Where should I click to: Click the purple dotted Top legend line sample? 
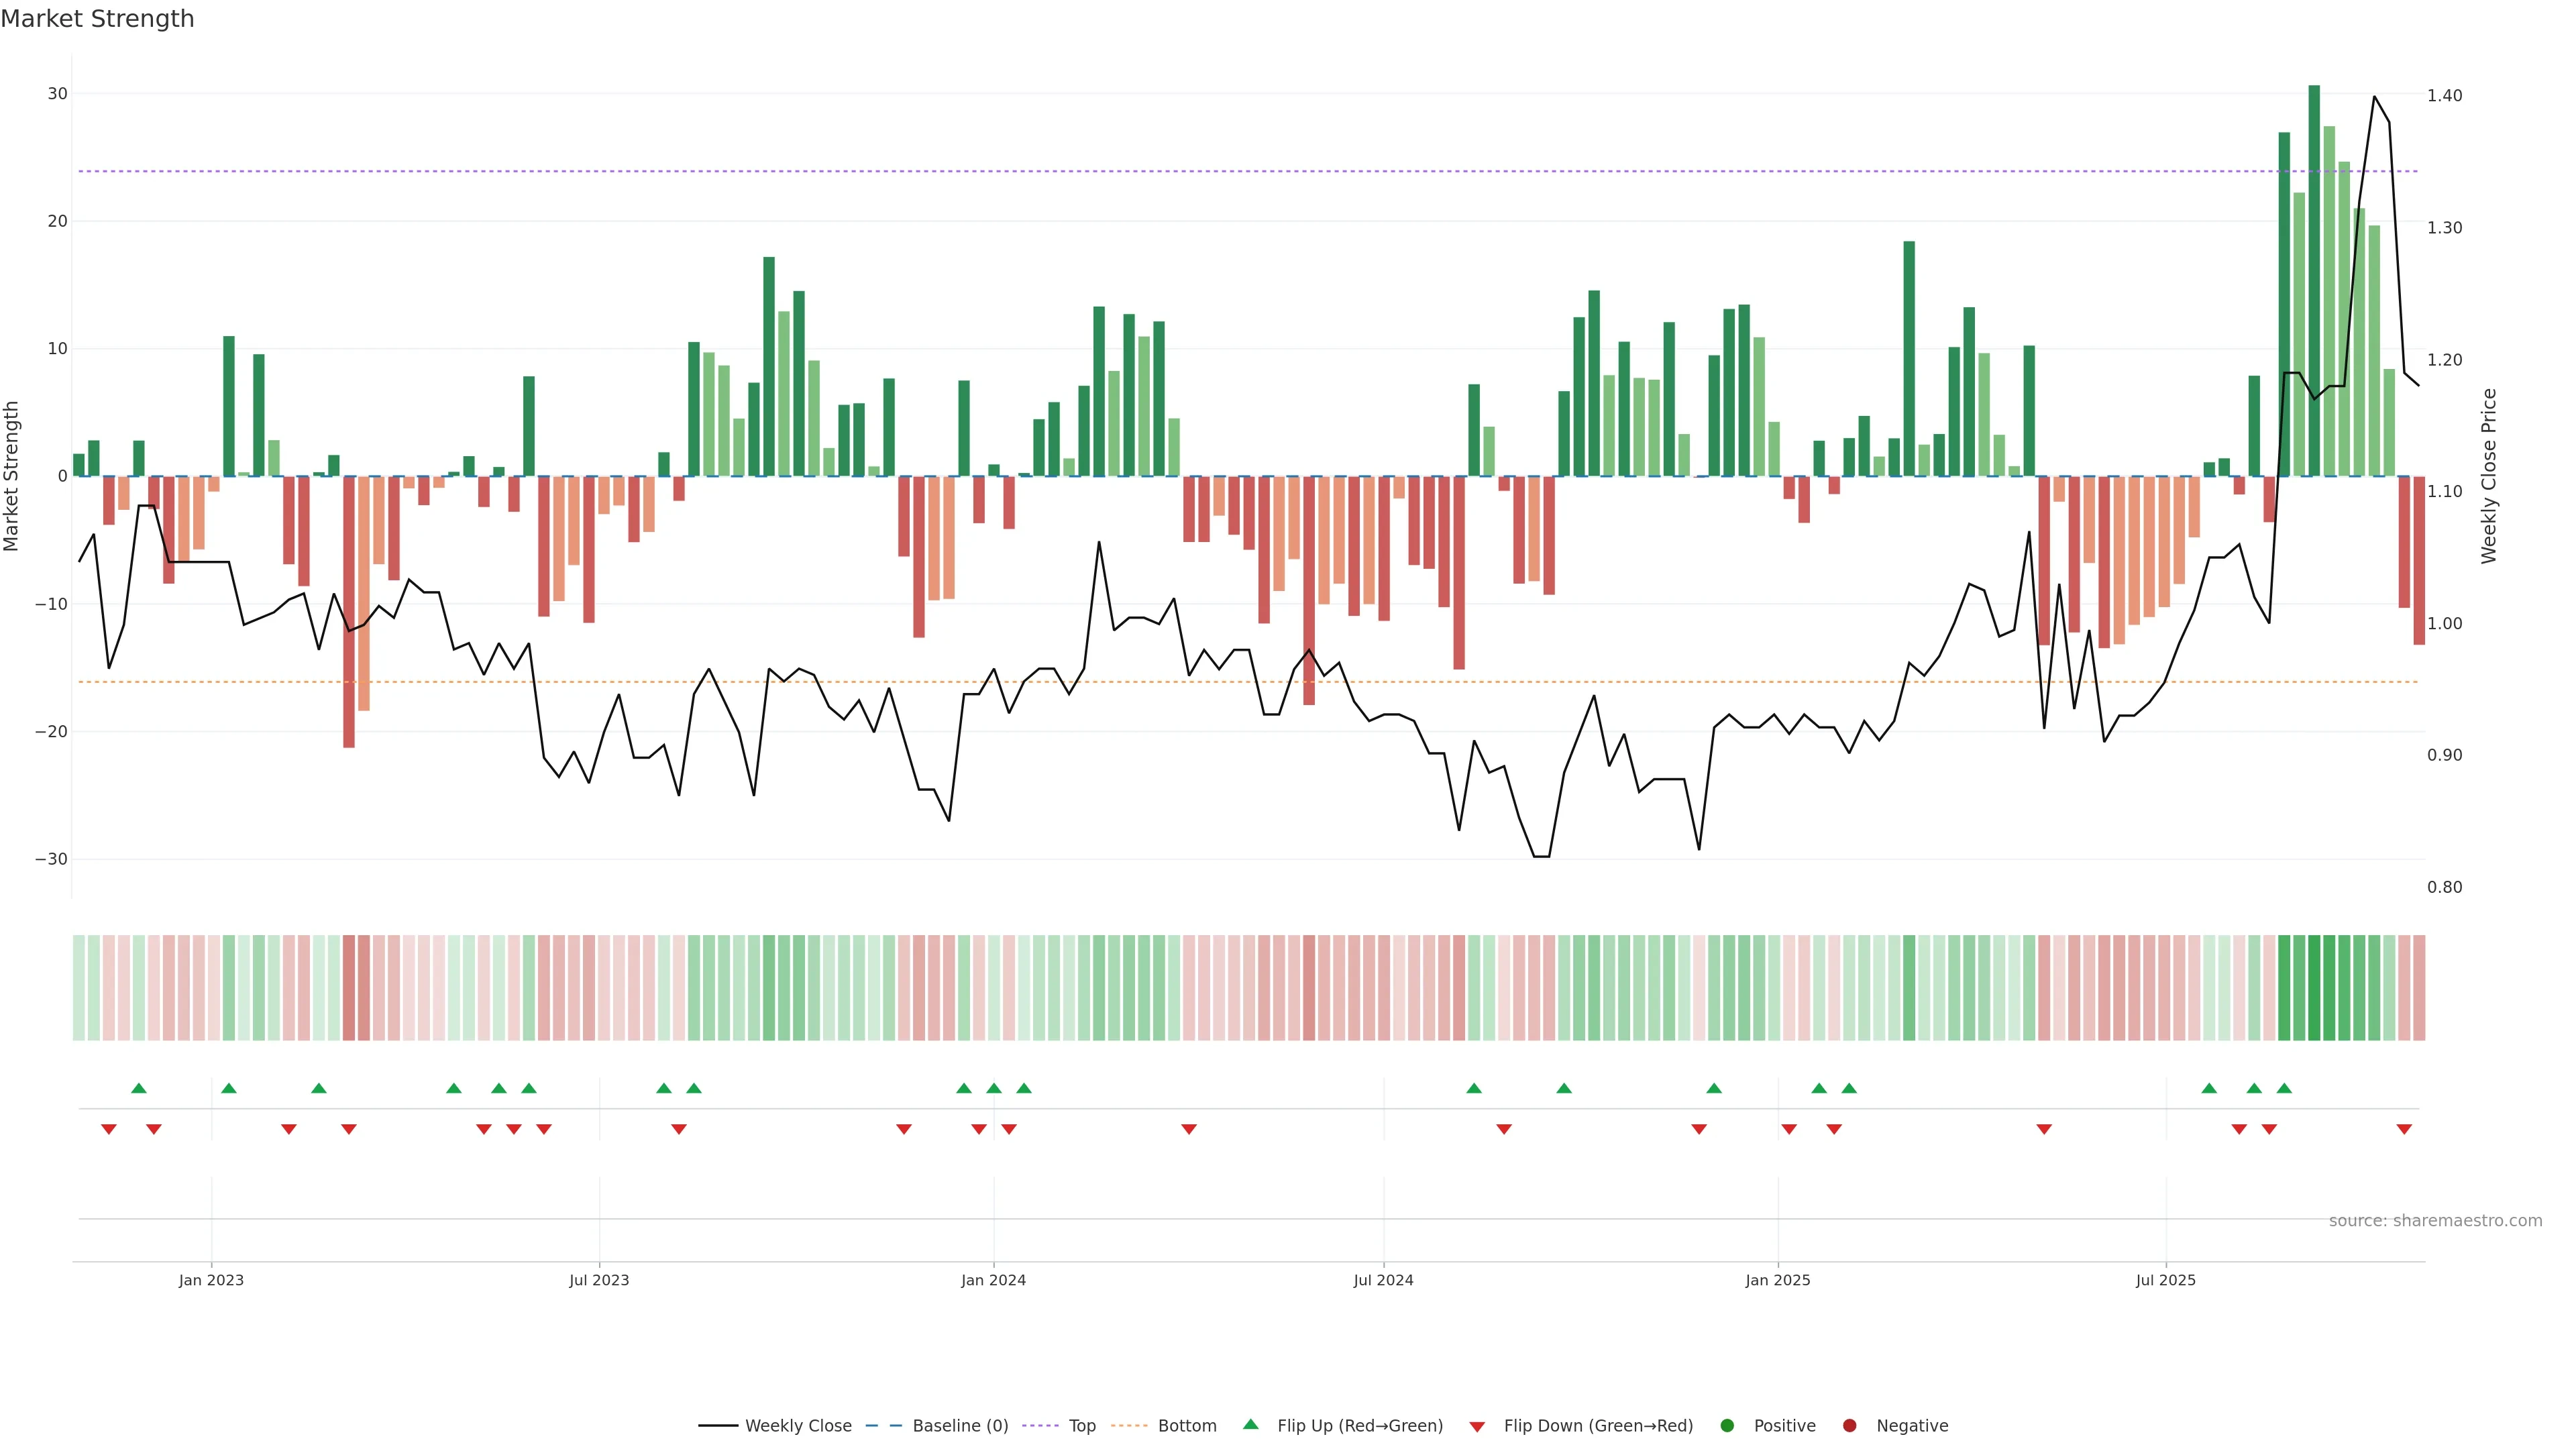point(1042,1426)
